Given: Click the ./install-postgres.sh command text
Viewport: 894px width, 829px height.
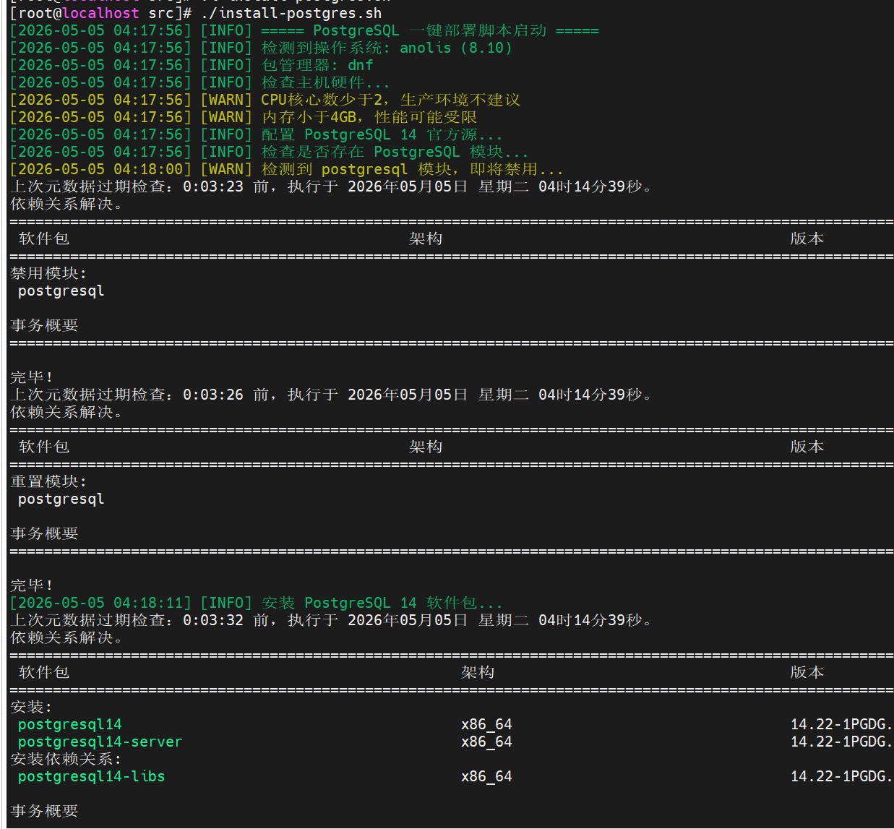Looking at the screenshot, I should pyautogui.click(x=291, y=13).
